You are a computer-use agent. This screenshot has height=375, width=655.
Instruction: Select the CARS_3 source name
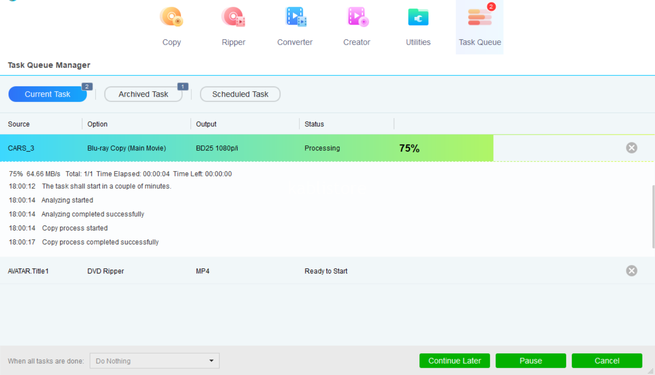pos(21,148)
